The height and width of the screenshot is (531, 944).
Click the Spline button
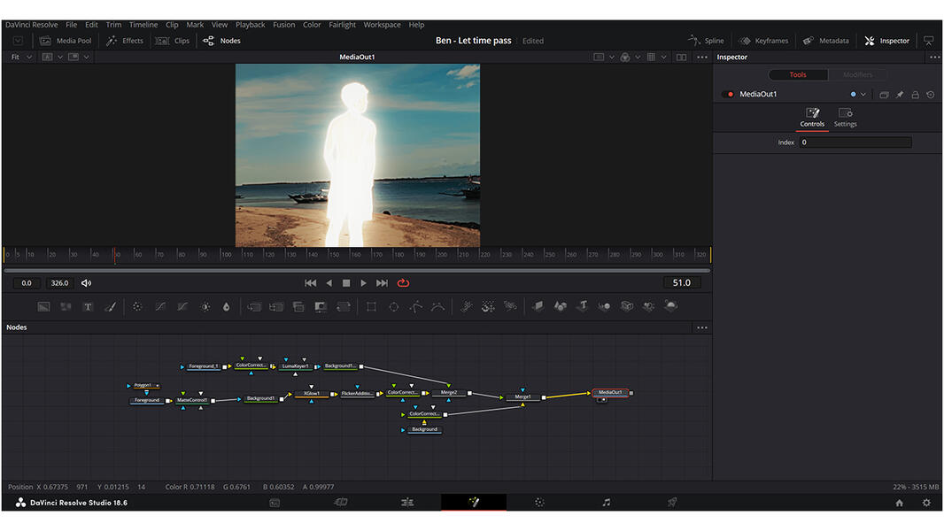click(x=706, y=40)
